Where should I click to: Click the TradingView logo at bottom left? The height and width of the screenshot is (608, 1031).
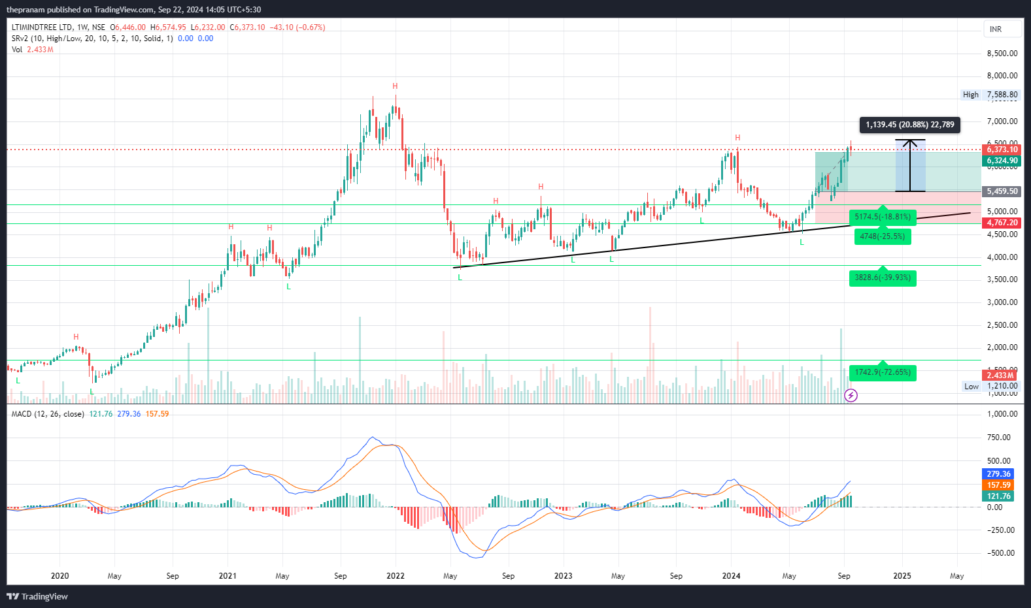[x=37, y=596]
